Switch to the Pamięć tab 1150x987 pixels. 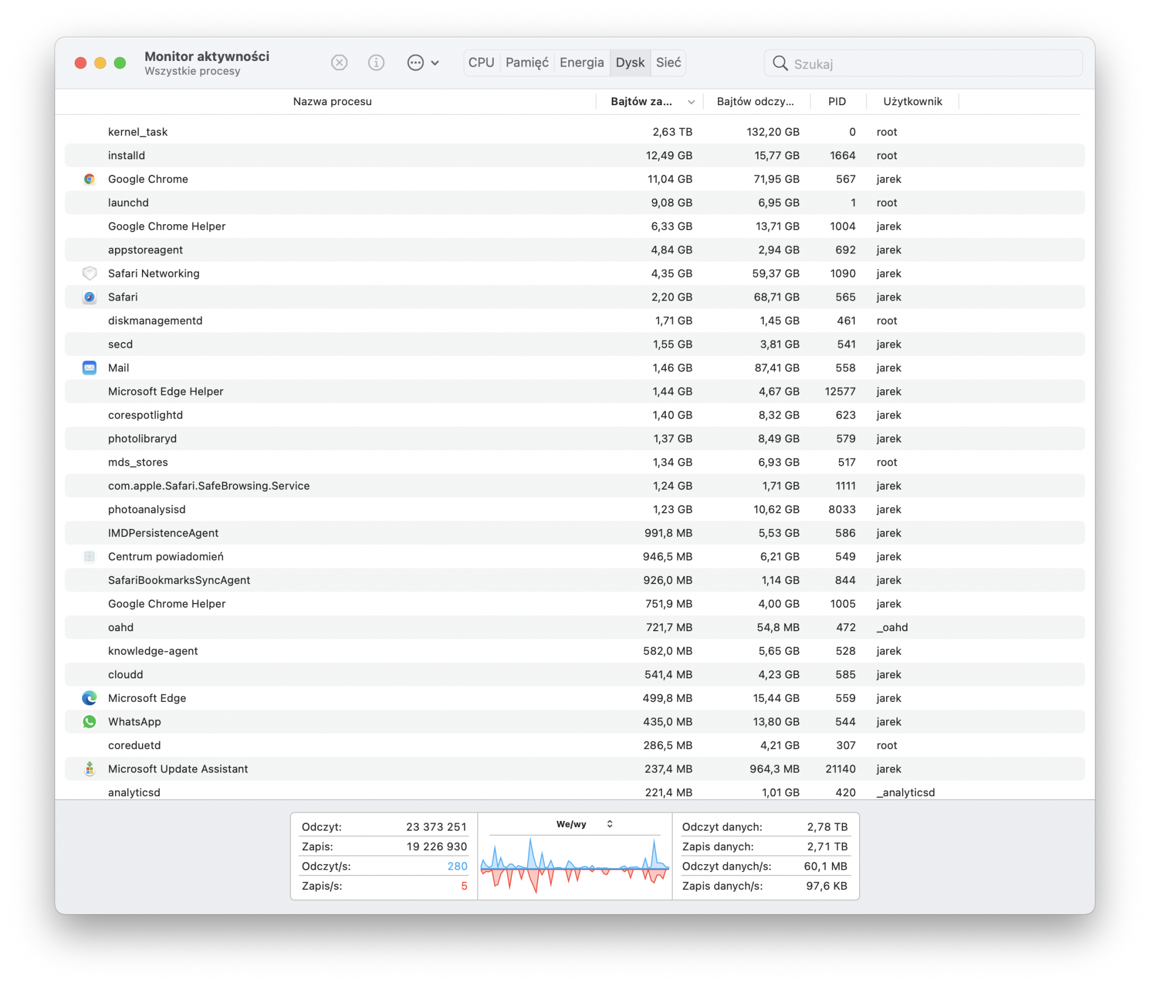527,63
